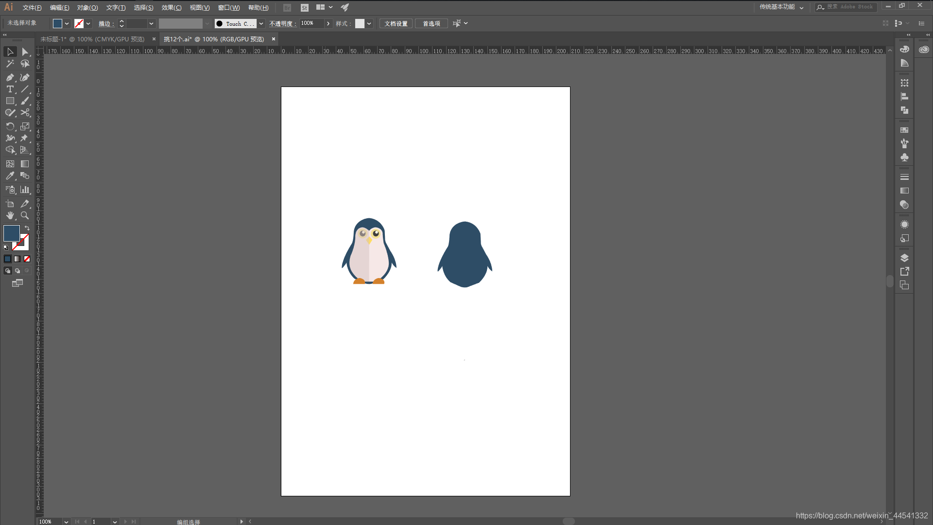This screenshot has width=933, height=525.
Task: Select the Shape Builder tool
Action: pyautogui.click(x=10, y=150)
